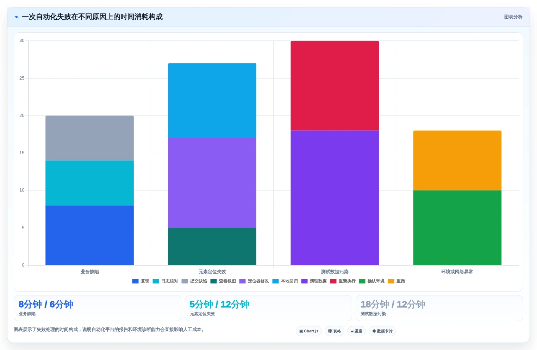This screenshot has height=350, width=537.
Task: Click the green 确认环境 bar segment
Action: coord(457,228)
